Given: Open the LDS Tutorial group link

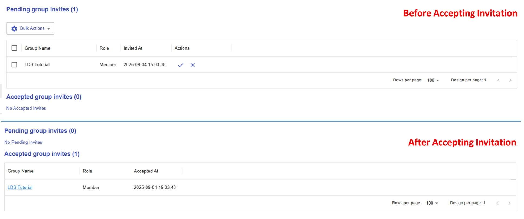Looking at the screenshot, I should (x=20, y=187).
